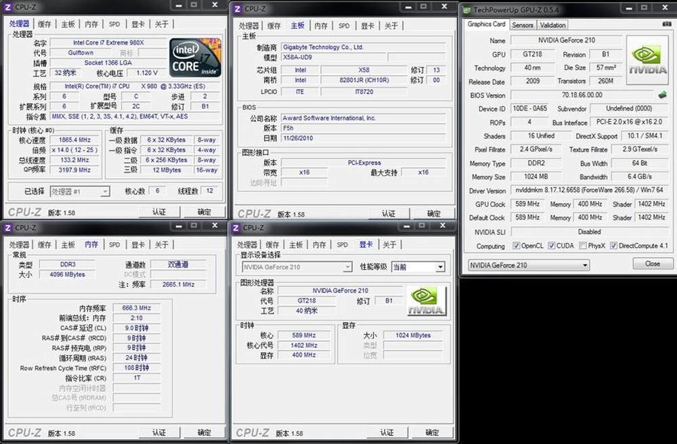Click the core speed value "1865.4 MHz"
Viewport: 677px width, 444px height.
[x=74, y=140]
